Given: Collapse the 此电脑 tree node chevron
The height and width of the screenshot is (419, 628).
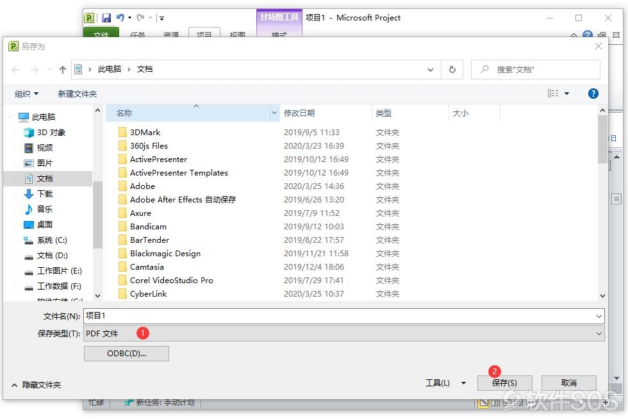Looking at the screenshot, I should click(10, 117).
